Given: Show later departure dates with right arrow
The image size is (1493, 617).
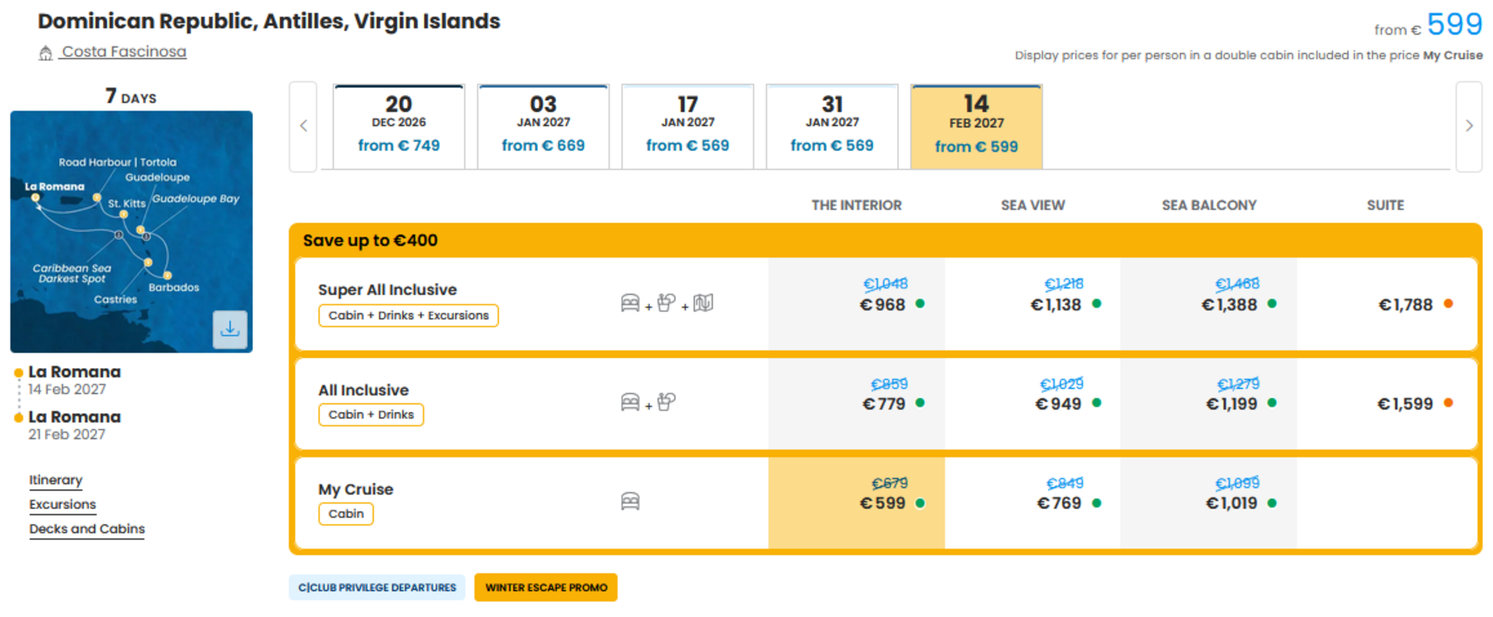Looking at the screenshot, I should point(1469,126).
